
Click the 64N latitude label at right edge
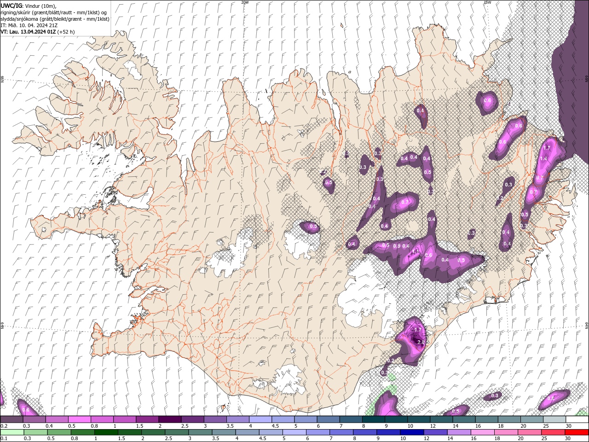pyautogui.click(x=587, y=326)
